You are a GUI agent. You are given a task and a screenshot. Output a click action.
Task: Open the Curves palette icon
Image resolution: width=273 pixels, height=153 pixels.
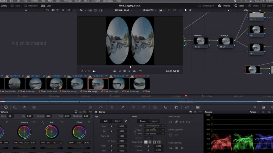(x=90, y=107)
